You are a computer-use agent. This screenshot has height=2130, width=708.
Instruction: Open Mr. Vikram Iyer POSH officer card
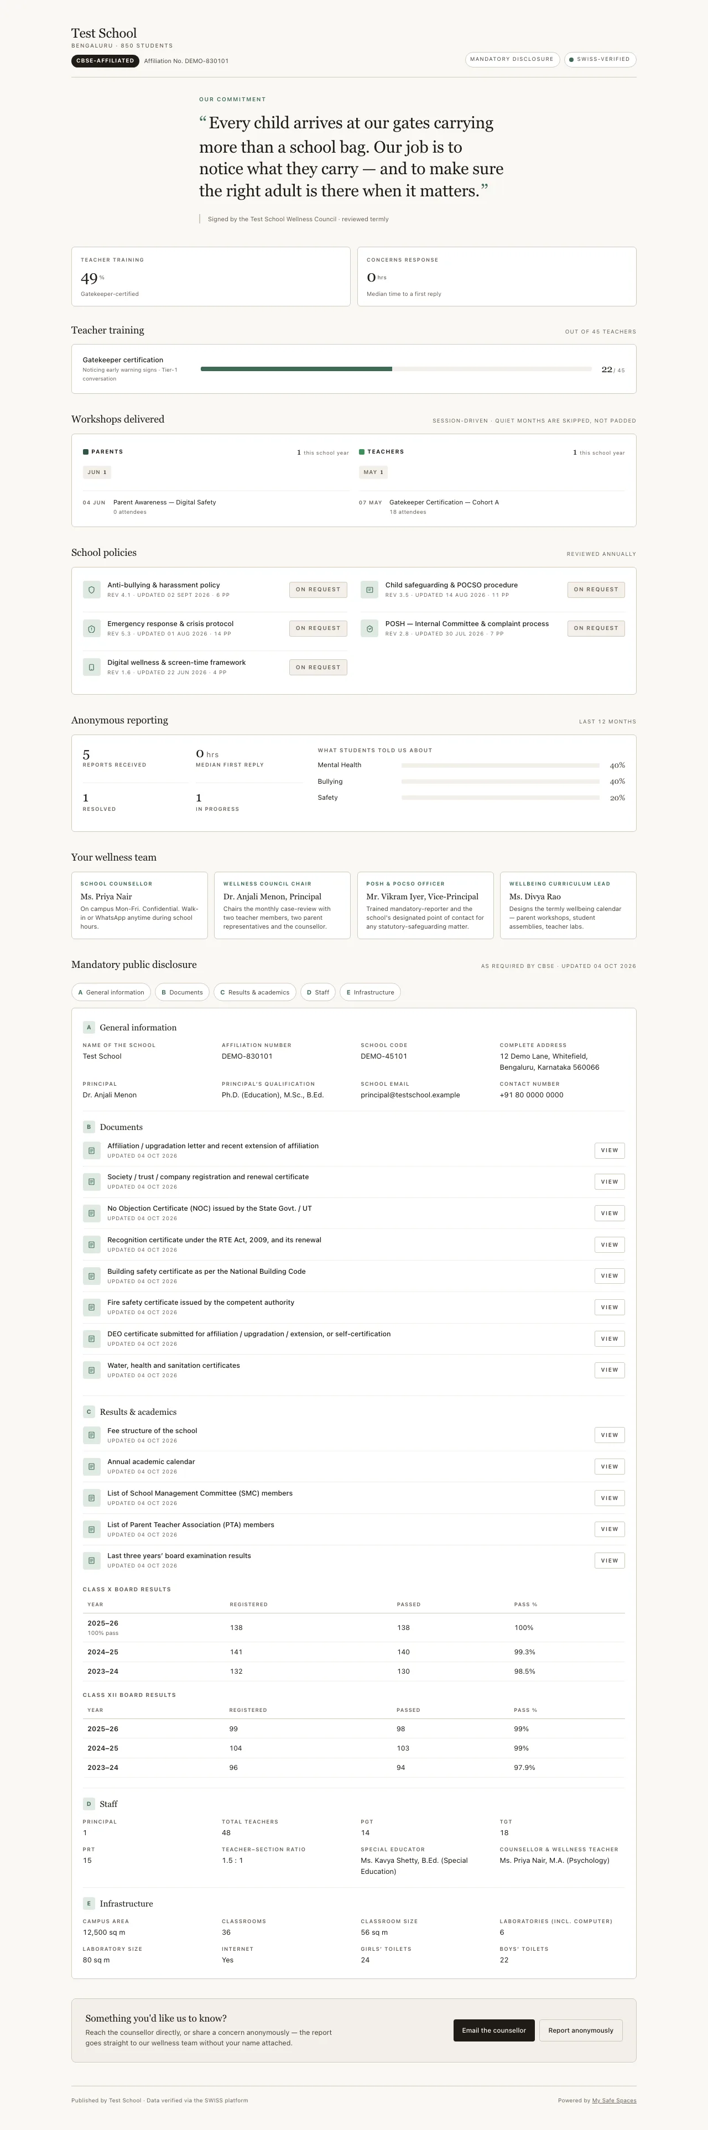(x=425, y=905)
